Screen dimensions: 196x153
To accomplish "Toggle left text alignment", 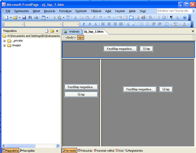I will 103,24.
